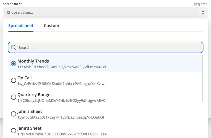Click the spreadsheet list scrollbar
The image size is (211, 138).
point(202,78)
